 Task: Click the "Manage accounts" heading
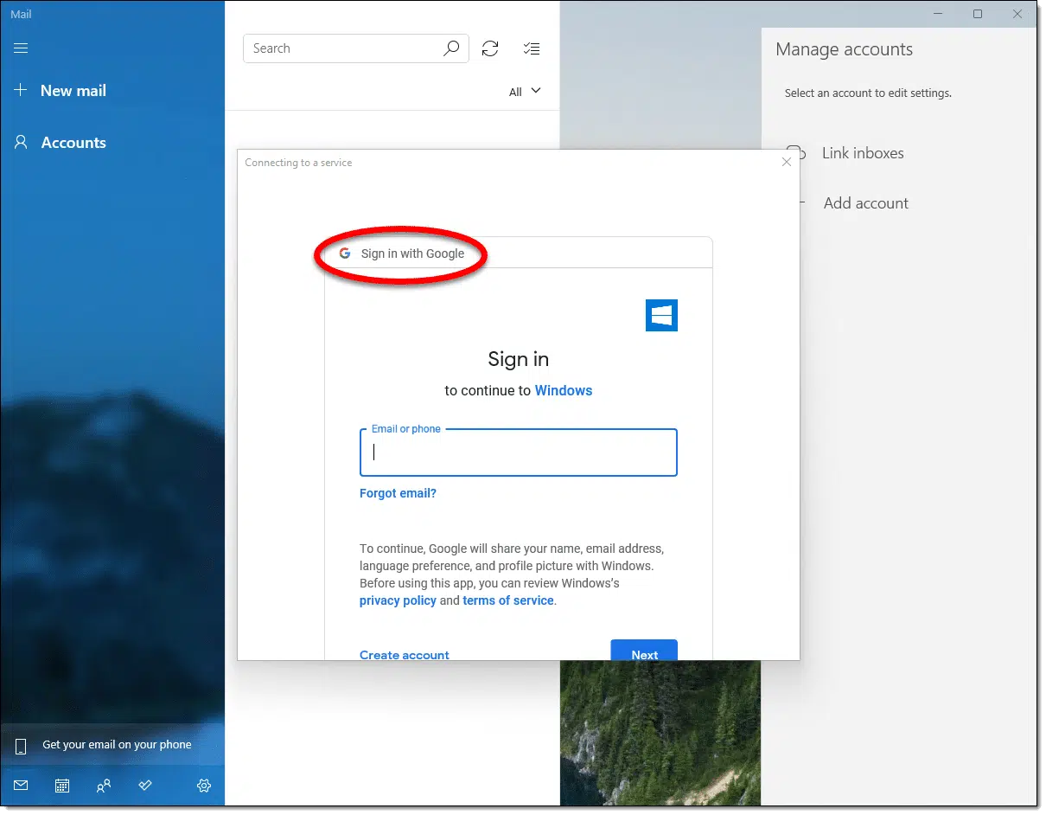coord(844,49)
